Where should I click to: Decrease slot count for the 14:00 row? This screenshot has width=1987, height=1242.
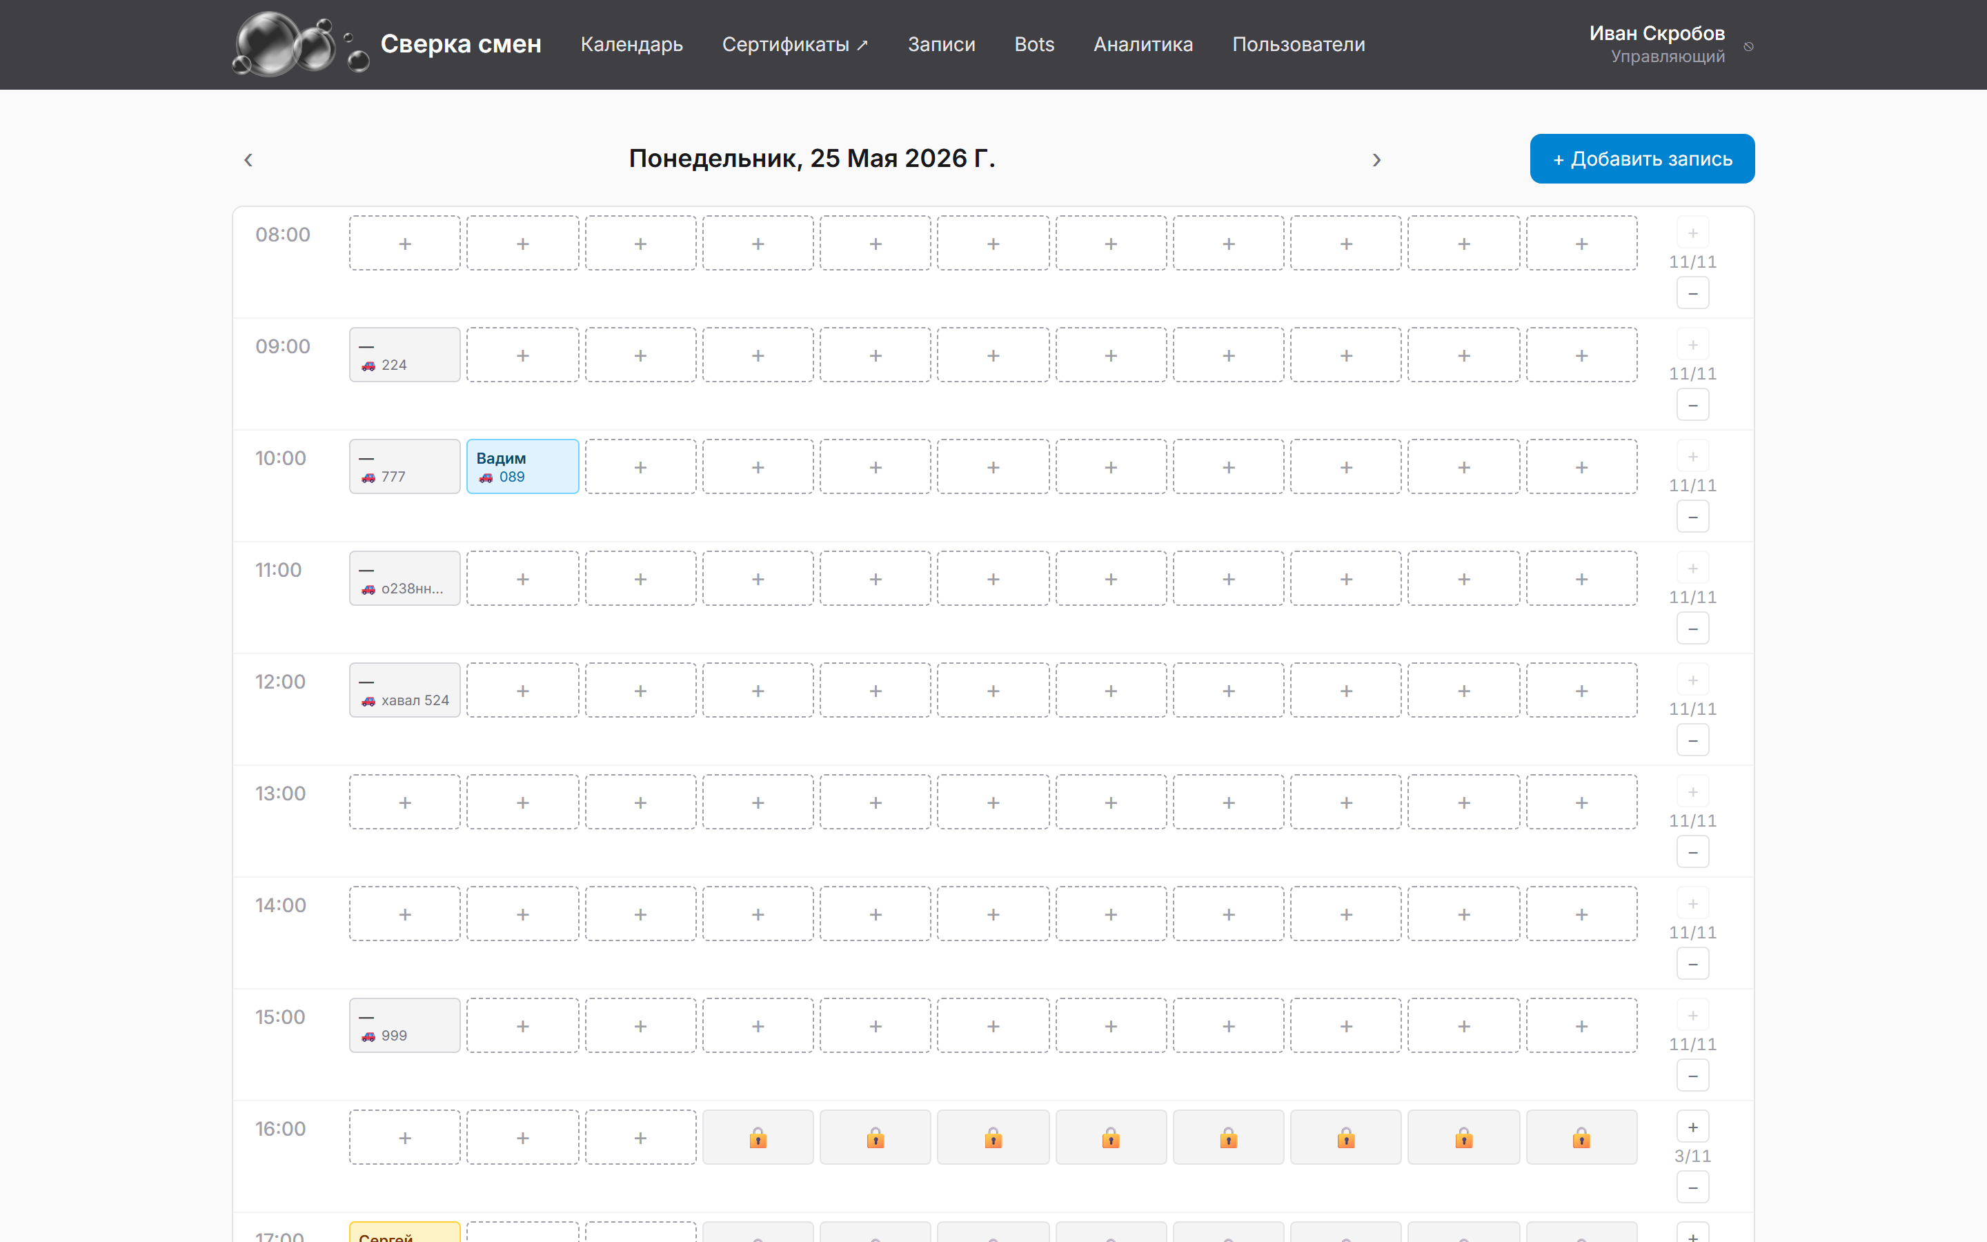click(x=1692, y=963)
